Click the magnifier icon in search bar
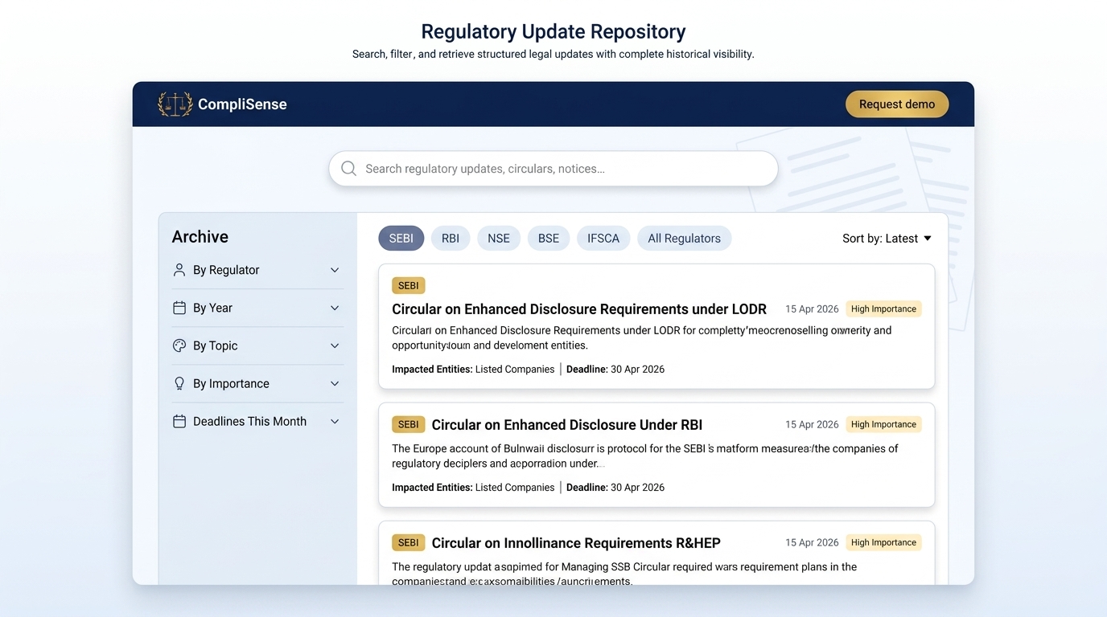Image resolution: width=1107 pixels, height=617 pixels. (348, 169)
